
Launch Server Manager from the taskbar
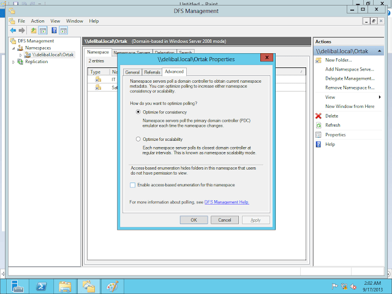coord(17,285)
